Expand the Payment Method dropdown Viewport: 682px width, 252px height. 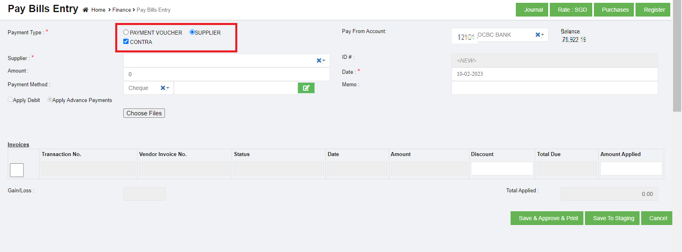[168, 88]
